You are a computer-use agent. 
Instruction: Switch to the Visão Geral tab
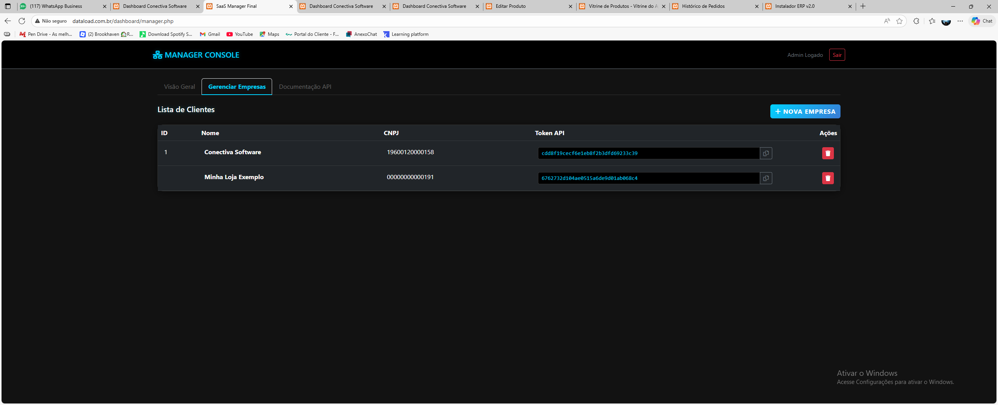click(x=179, y=87)
